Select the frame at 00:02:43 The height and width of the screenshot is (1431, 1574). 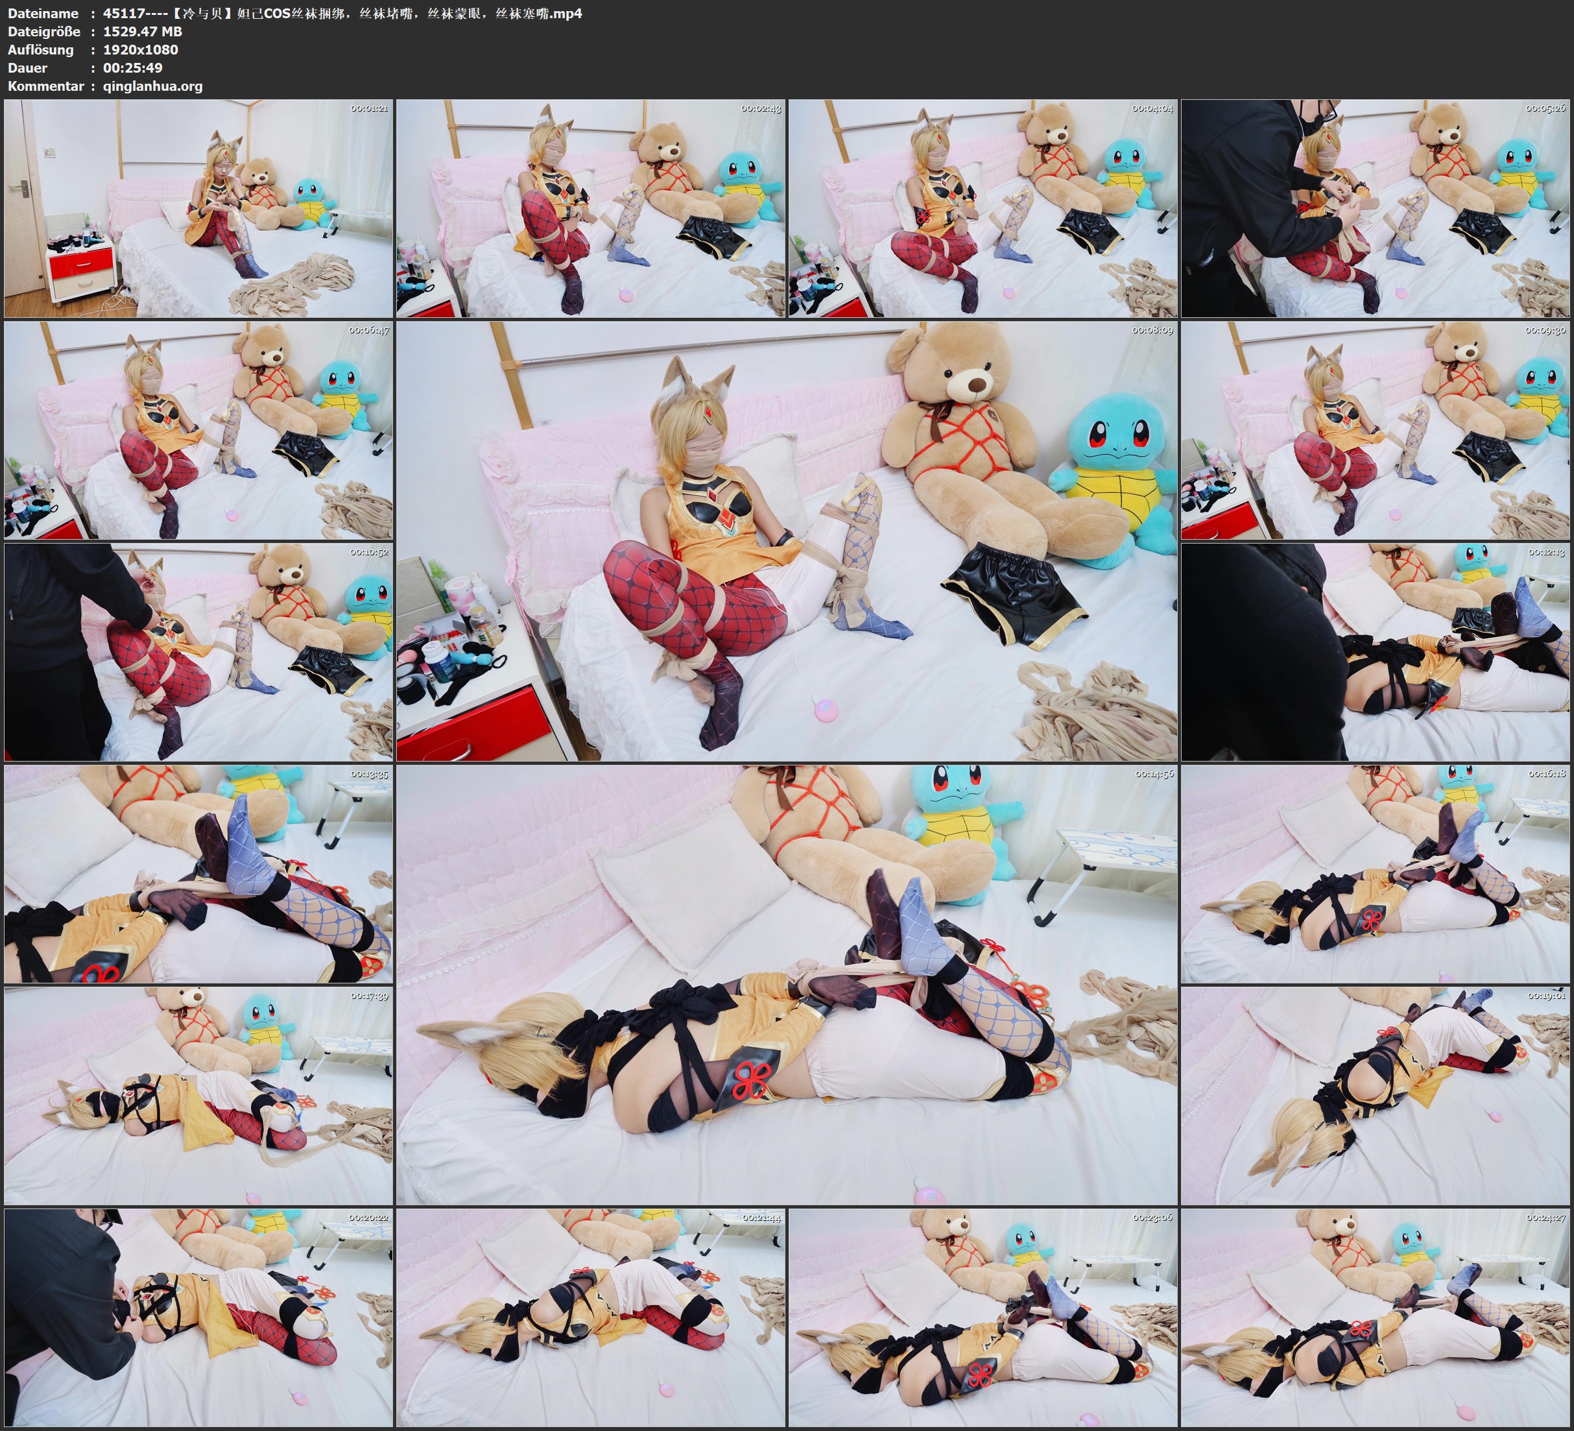click(x=590, y=208)
